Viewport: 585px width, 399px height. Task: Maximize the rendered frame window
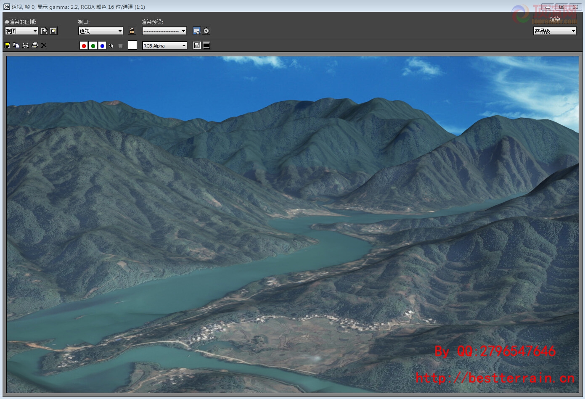pyautogui.click(x=561, y=7)
